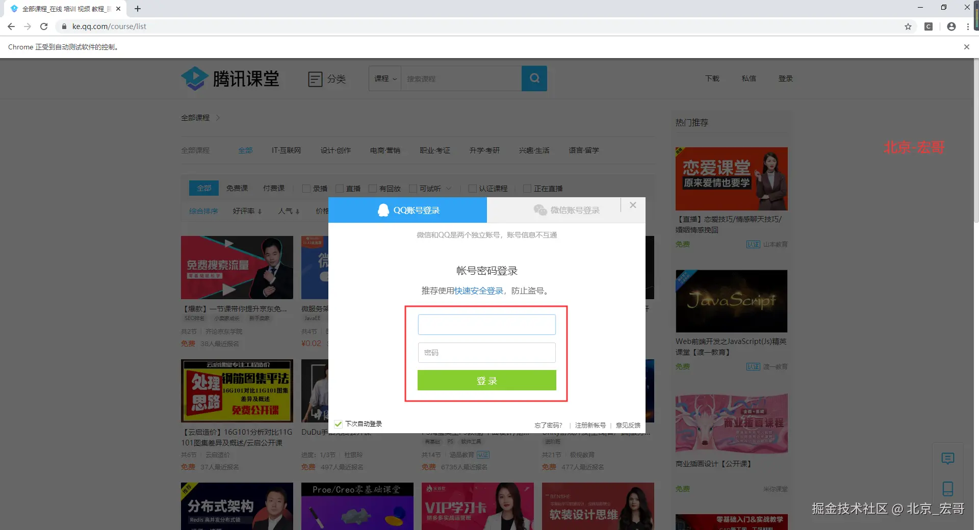Open the 分类 category list icon

point(315,79)
